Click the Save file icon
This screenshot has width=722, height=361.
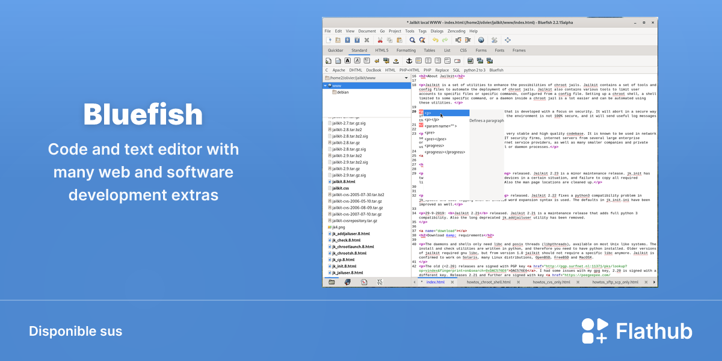pyautogui.click(x=347, y=40)
